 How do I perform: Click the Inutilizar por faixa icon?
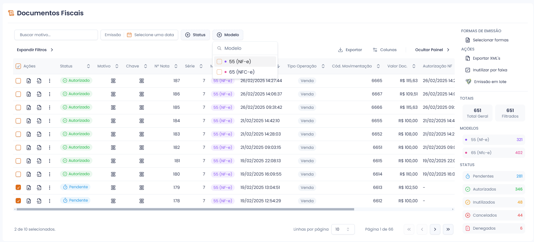(468, 70)
